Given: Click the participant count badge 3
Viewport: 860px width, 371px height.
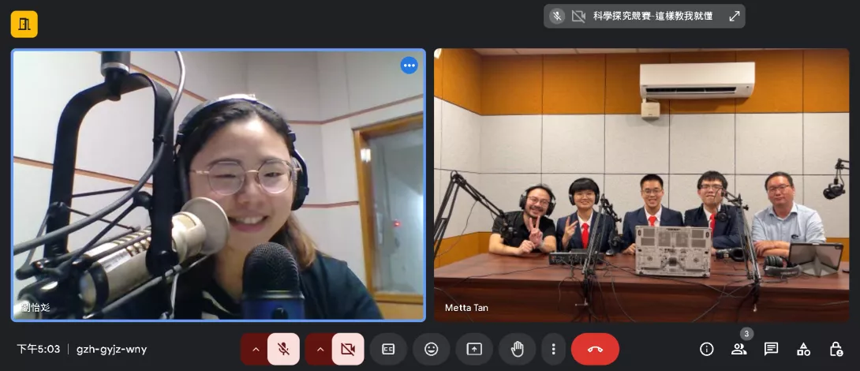Looking at the screenshot, I should pos(746,334).
